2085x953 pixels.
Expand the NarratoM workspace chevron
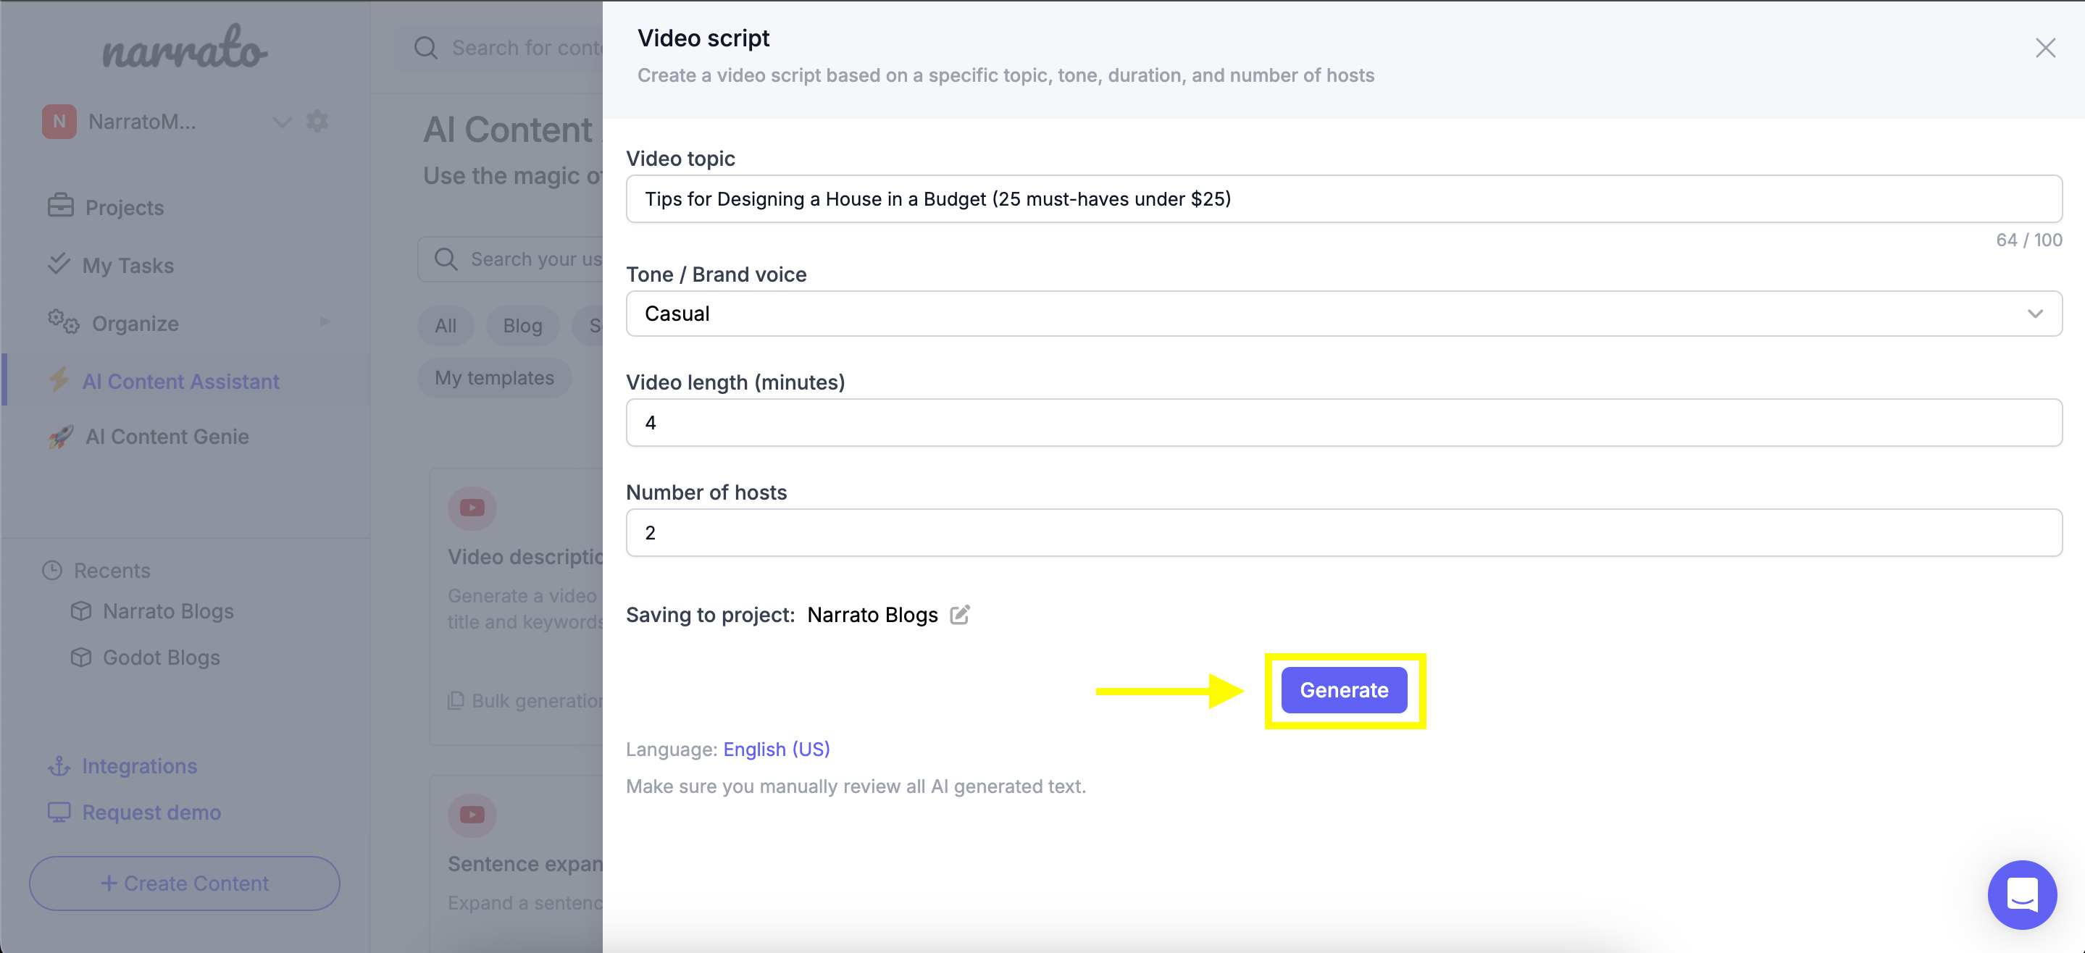point(282,122)
